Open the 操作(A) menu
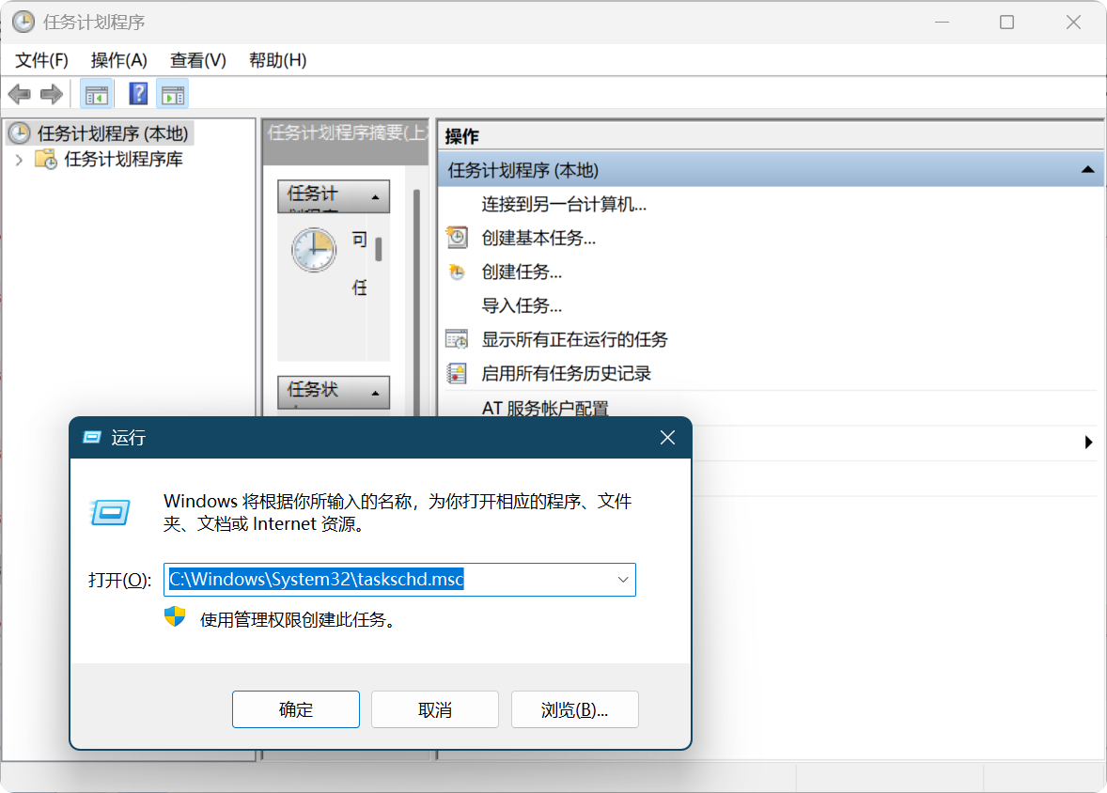1107x793 pixels. [x=118, y=60]
